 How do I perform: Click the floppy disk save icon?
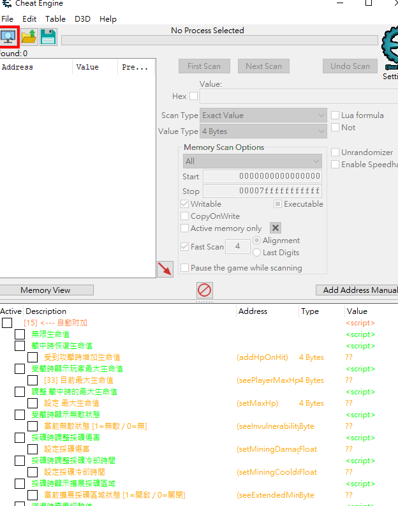click(48, 37)
